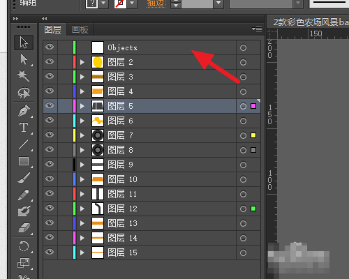349x279 pixels.
Task: Click the magenta selection square on 图层 5
Action: click(253, 106)
